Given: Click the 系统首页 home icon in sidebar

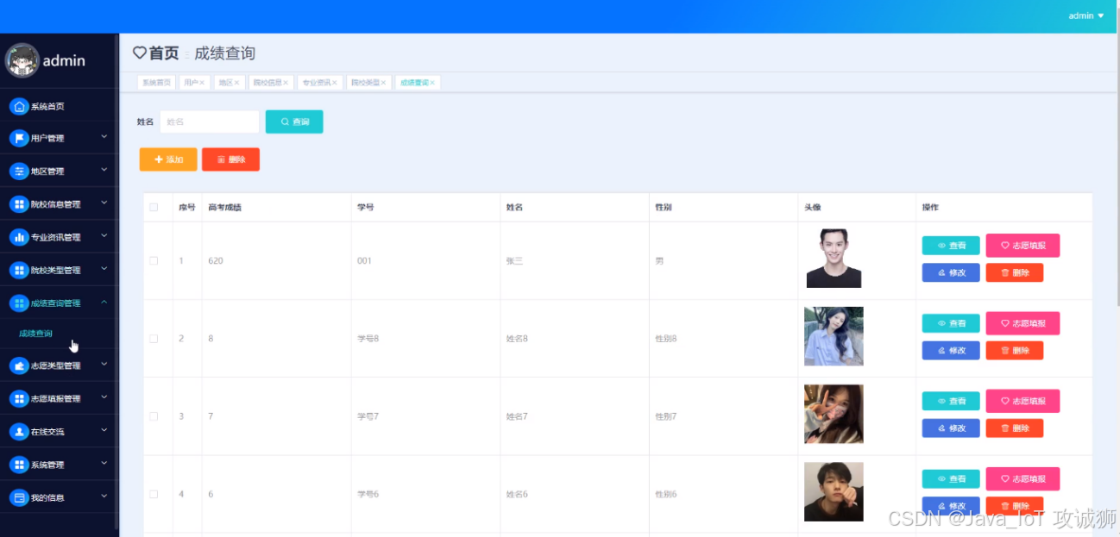Looking at the screenshot, I should (x=19, y=106).
